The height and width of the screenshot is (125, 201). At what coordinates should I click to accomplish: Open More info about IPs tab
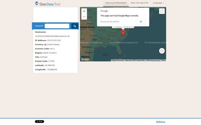click(140, 3)
